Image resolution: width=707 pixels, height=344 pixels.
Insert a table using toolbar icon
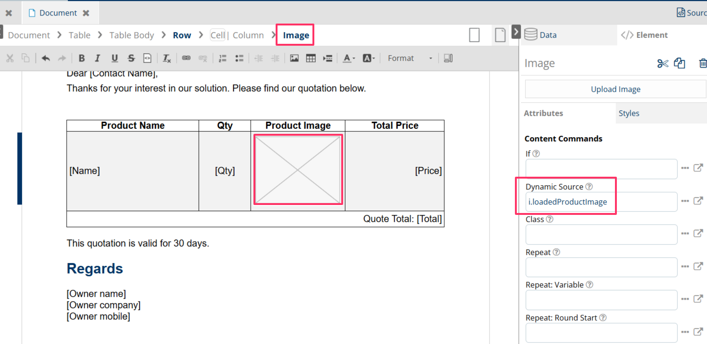[311, 58]
